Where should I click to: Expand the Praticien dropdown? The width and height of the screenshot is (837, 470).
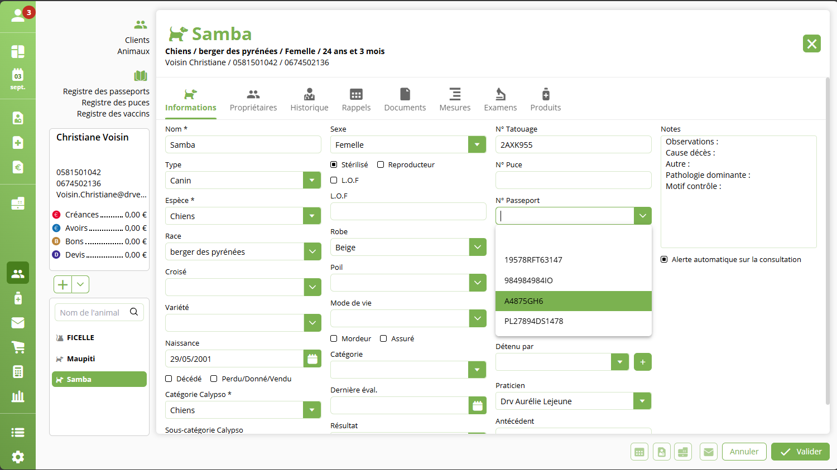tap(642, 401)
